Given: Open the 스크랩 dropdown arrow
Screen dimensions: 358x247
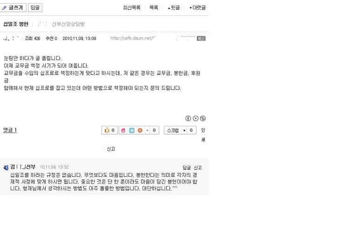Looking at the screenshot, I should (184, 130).
